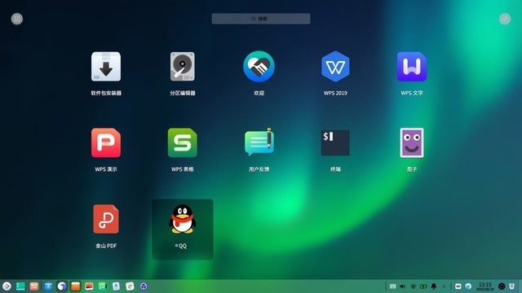The image size is (522, 293).
Task: Click the "金山 PDF" label text
Action: [106, 246]
